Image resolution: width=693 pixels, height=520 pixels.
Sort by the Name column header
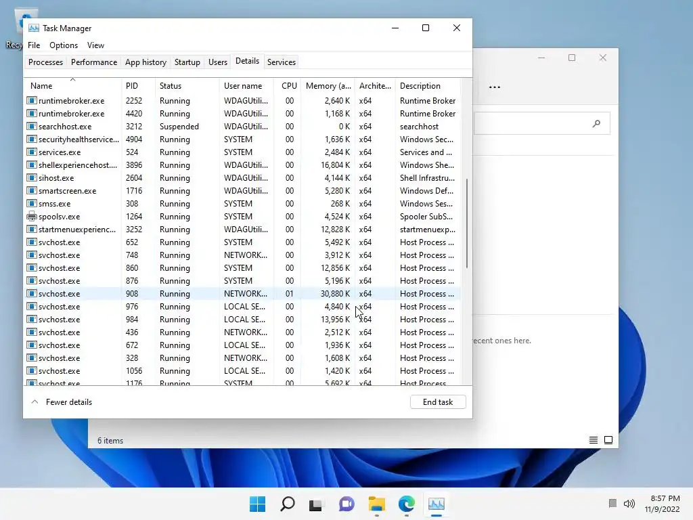[x=73, y=86]
